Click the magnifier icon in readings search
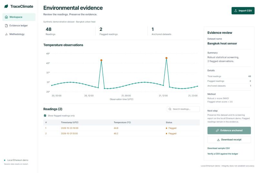The width and height of the screenshot is (260, 173). [170, 109]
